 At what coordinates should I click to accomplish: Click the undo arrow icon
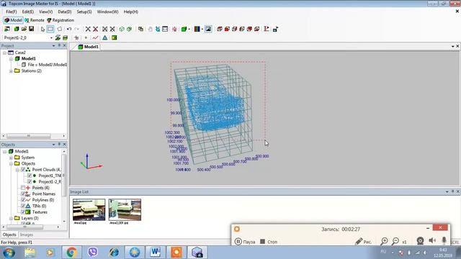click(69, 29)
